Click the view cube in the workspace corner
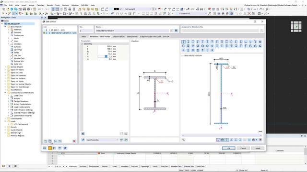The image size is (307, 172). coord(296,27)
